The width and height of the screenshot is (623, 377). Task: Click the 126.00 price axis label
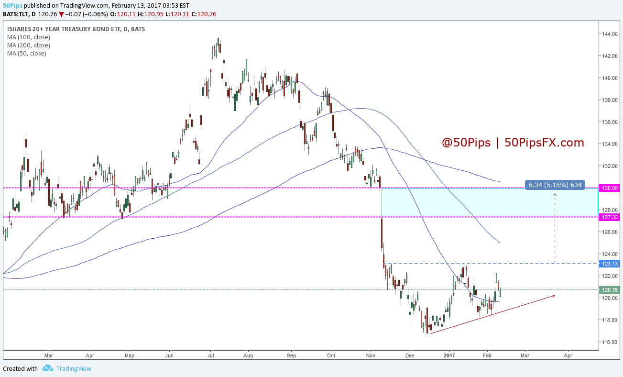pyautogui.click(x=610, y=232)
